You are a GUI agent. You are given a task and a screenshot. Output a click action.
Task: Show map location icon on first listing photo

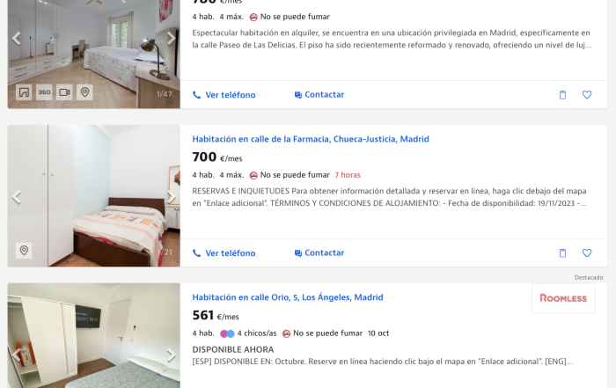84,92
